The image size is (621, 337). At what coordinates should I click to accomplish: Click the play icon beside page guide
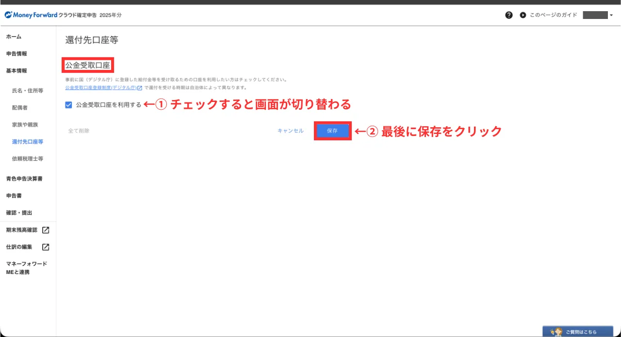(523, 15)
